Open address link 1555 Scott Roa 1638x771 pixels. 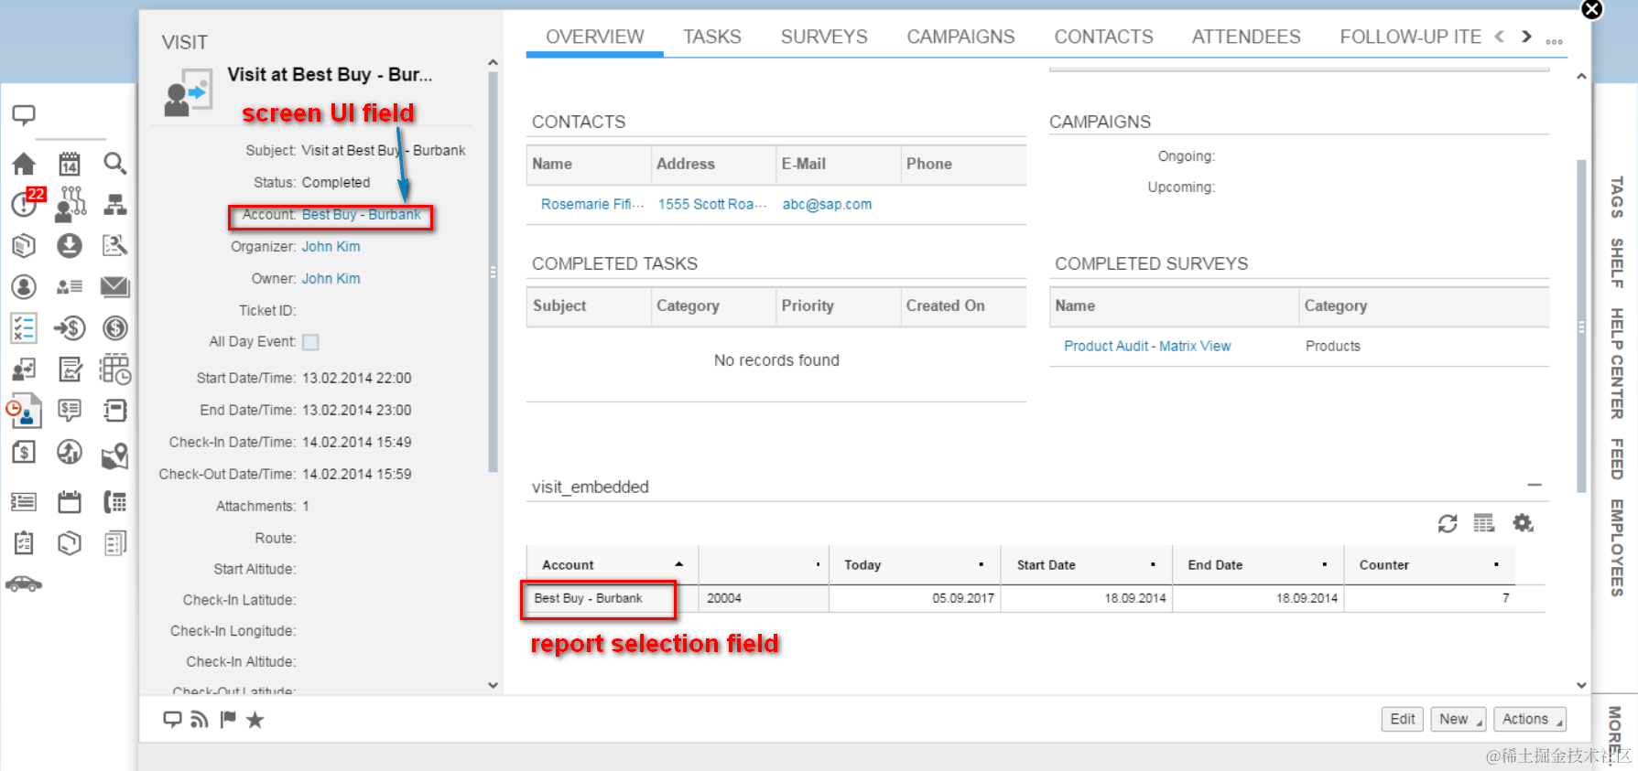click(x=711, y=205)
